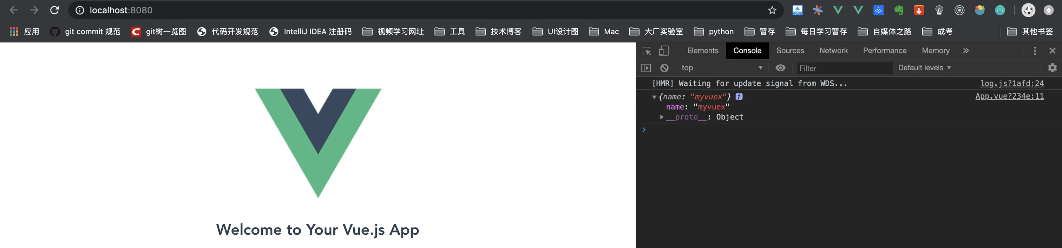Open the 暂存 bookmark folder

[760, 31]
